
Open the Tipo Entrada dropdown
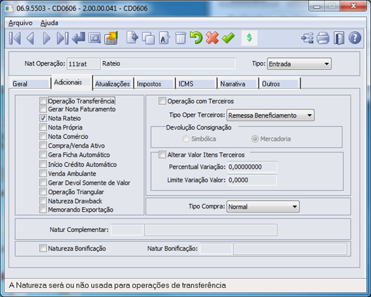point(299,64)
